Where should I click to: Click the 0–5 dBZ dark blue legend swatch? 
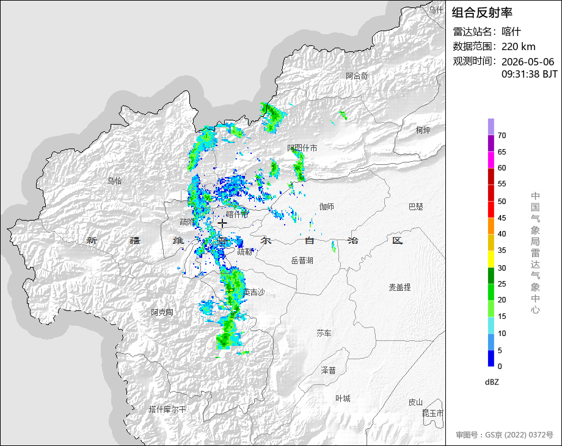[x=491, y=358]
